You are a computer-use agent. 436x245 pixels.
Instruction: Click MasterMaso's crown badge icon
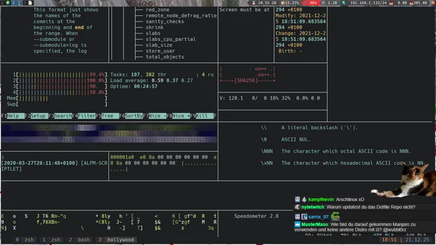[297, 224]
